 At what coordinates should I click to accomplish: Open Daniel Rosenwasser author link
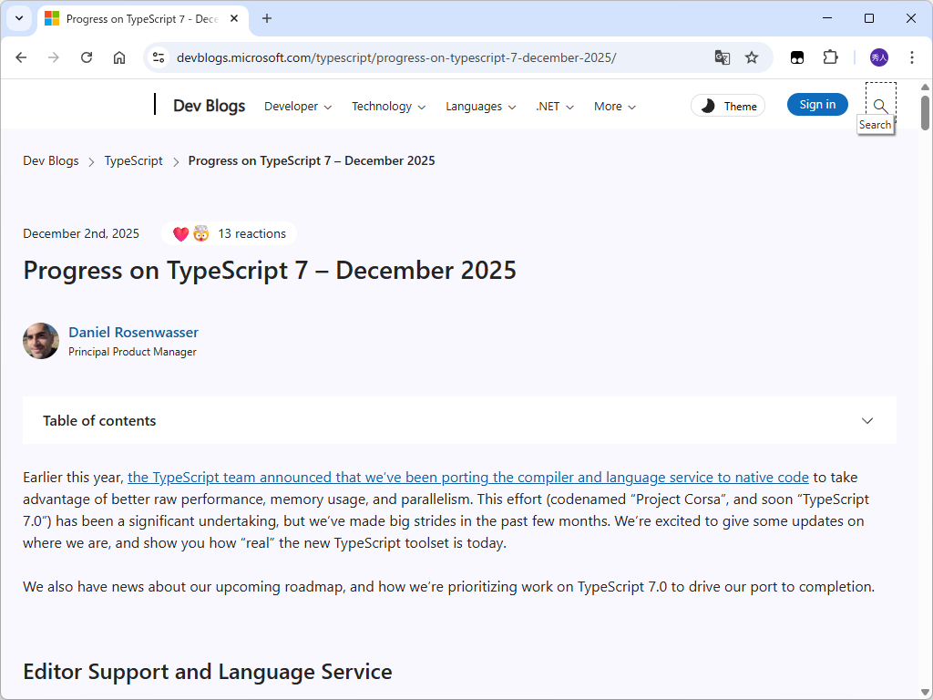tap(133, 332)
